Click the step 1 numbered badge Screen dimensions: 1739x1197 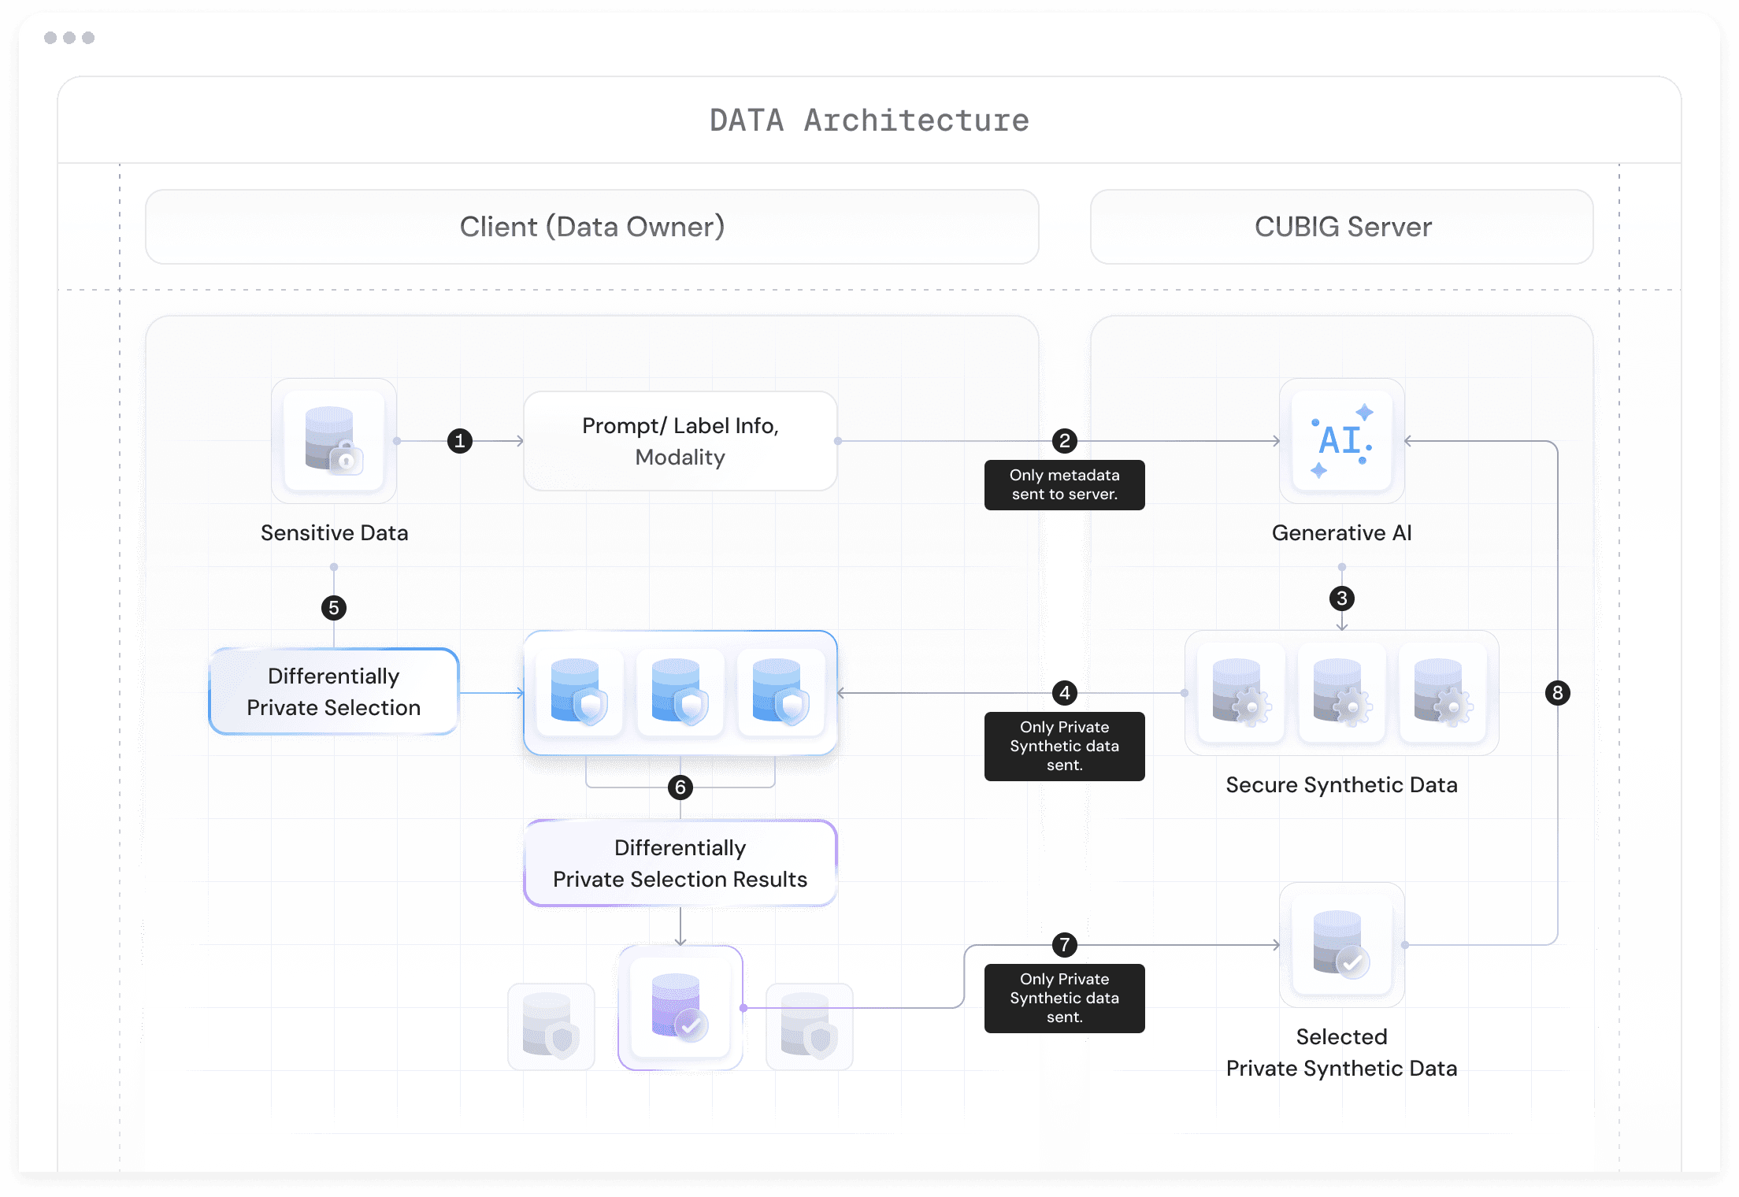(x=460, y=441)
